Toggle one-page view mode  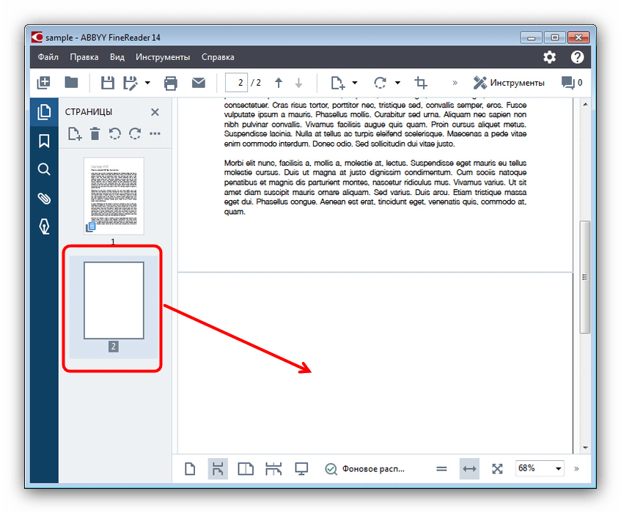(190, 469)
